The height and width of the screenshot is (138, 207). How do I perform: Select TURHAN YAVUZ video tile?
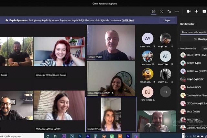pyautogui.click(x=111, y=42)
